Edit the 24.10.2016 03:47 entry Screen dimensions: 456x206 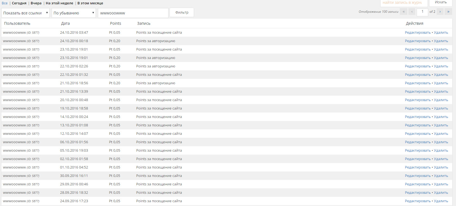tap(418, 33)
